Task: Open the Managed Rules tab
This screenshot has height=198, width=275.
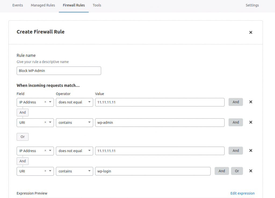Action: coord(43,5)
